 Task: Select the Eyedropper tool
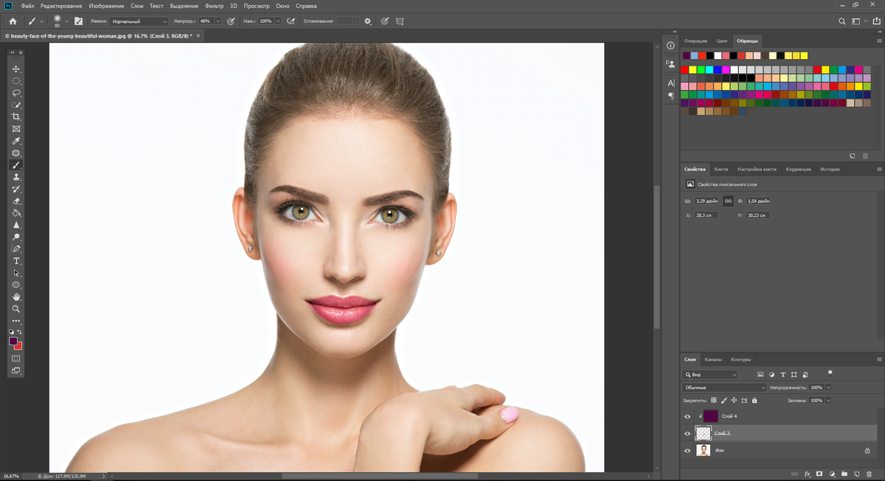(x=16, y=141)
